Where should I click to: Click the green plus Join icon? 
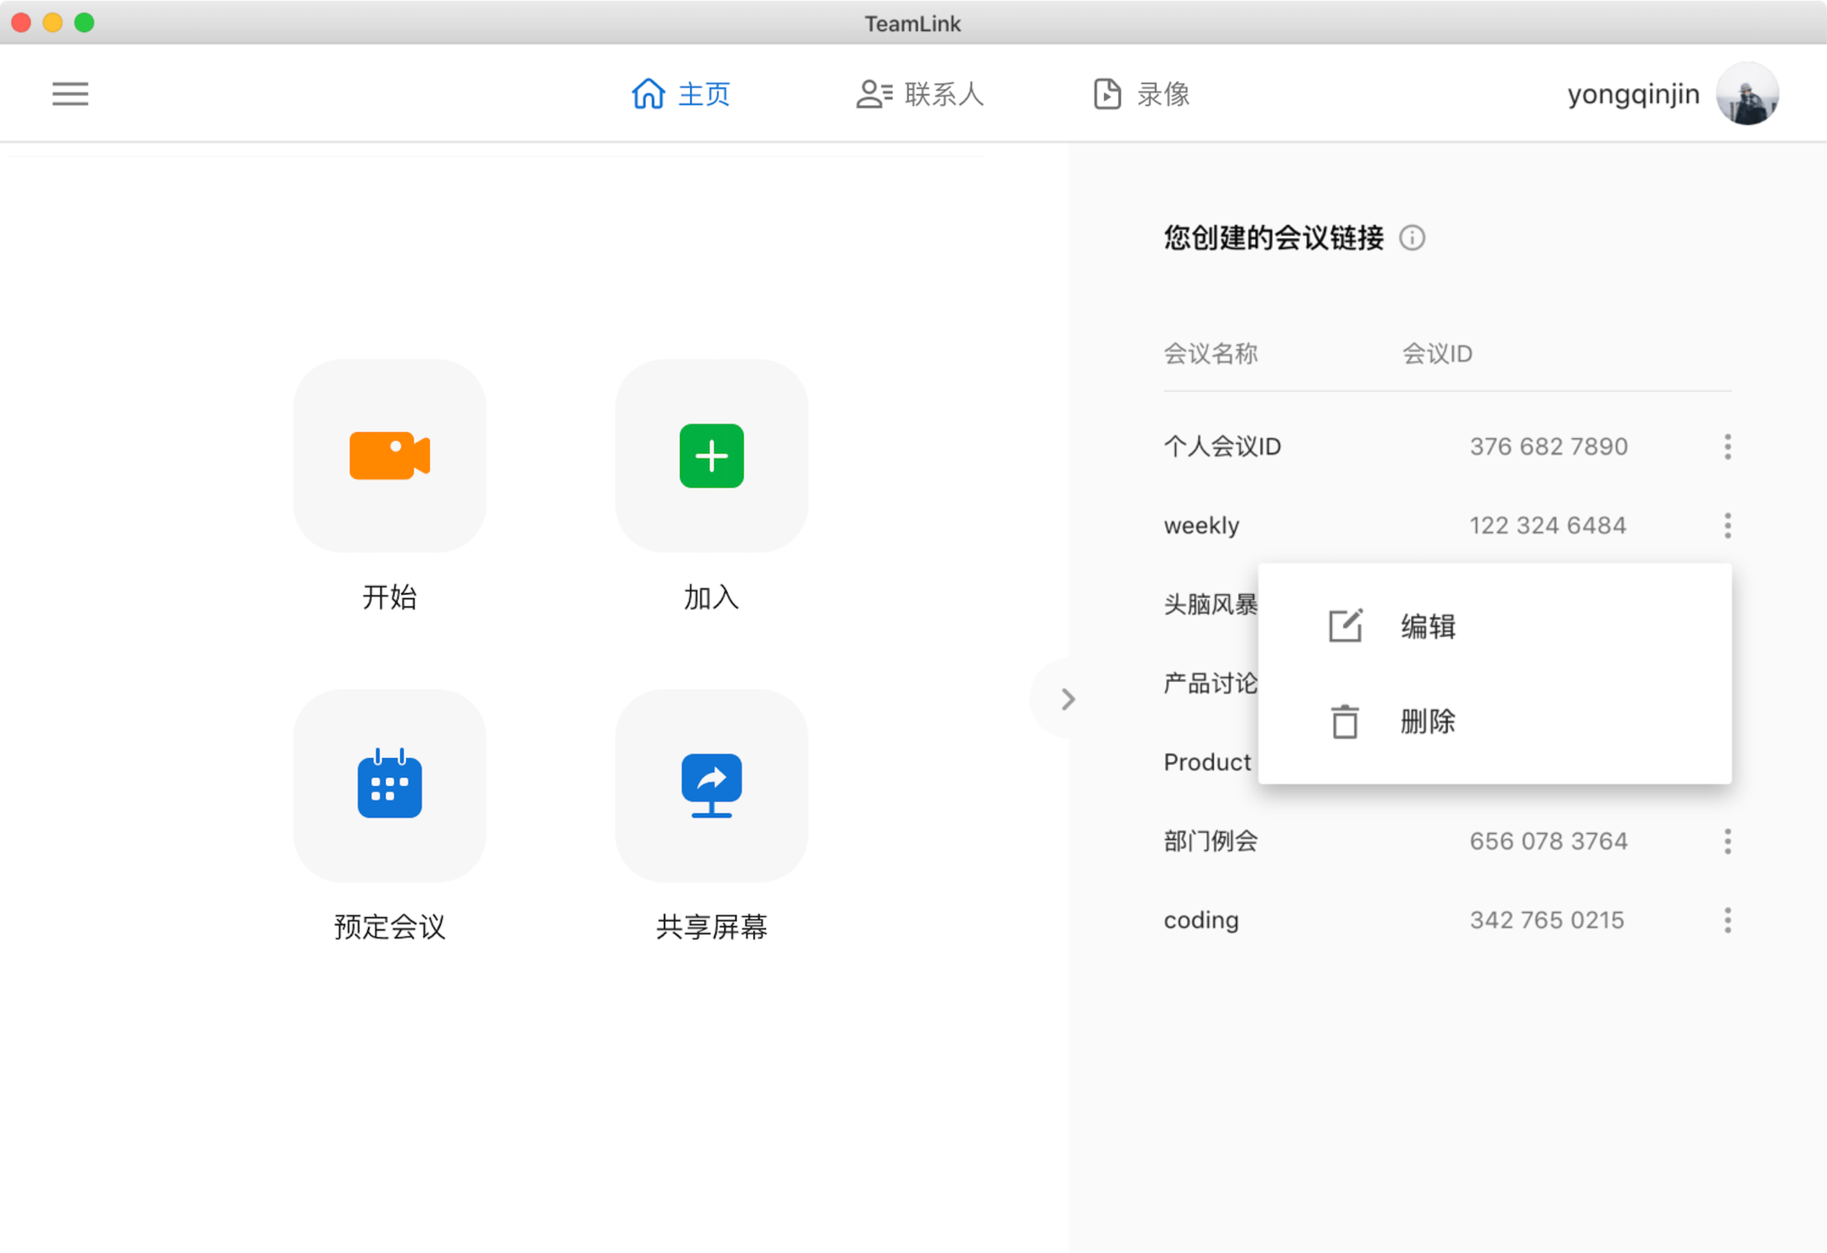pyautogui.click(x=712, y=456)
